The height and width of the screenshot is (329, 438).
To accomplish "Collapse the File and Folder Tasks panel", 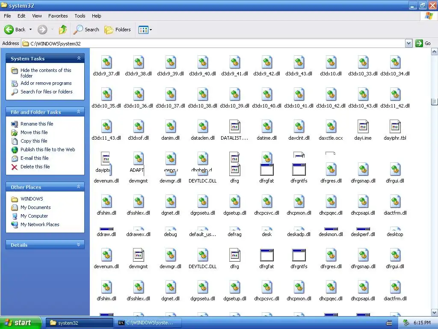I will 79,112.
